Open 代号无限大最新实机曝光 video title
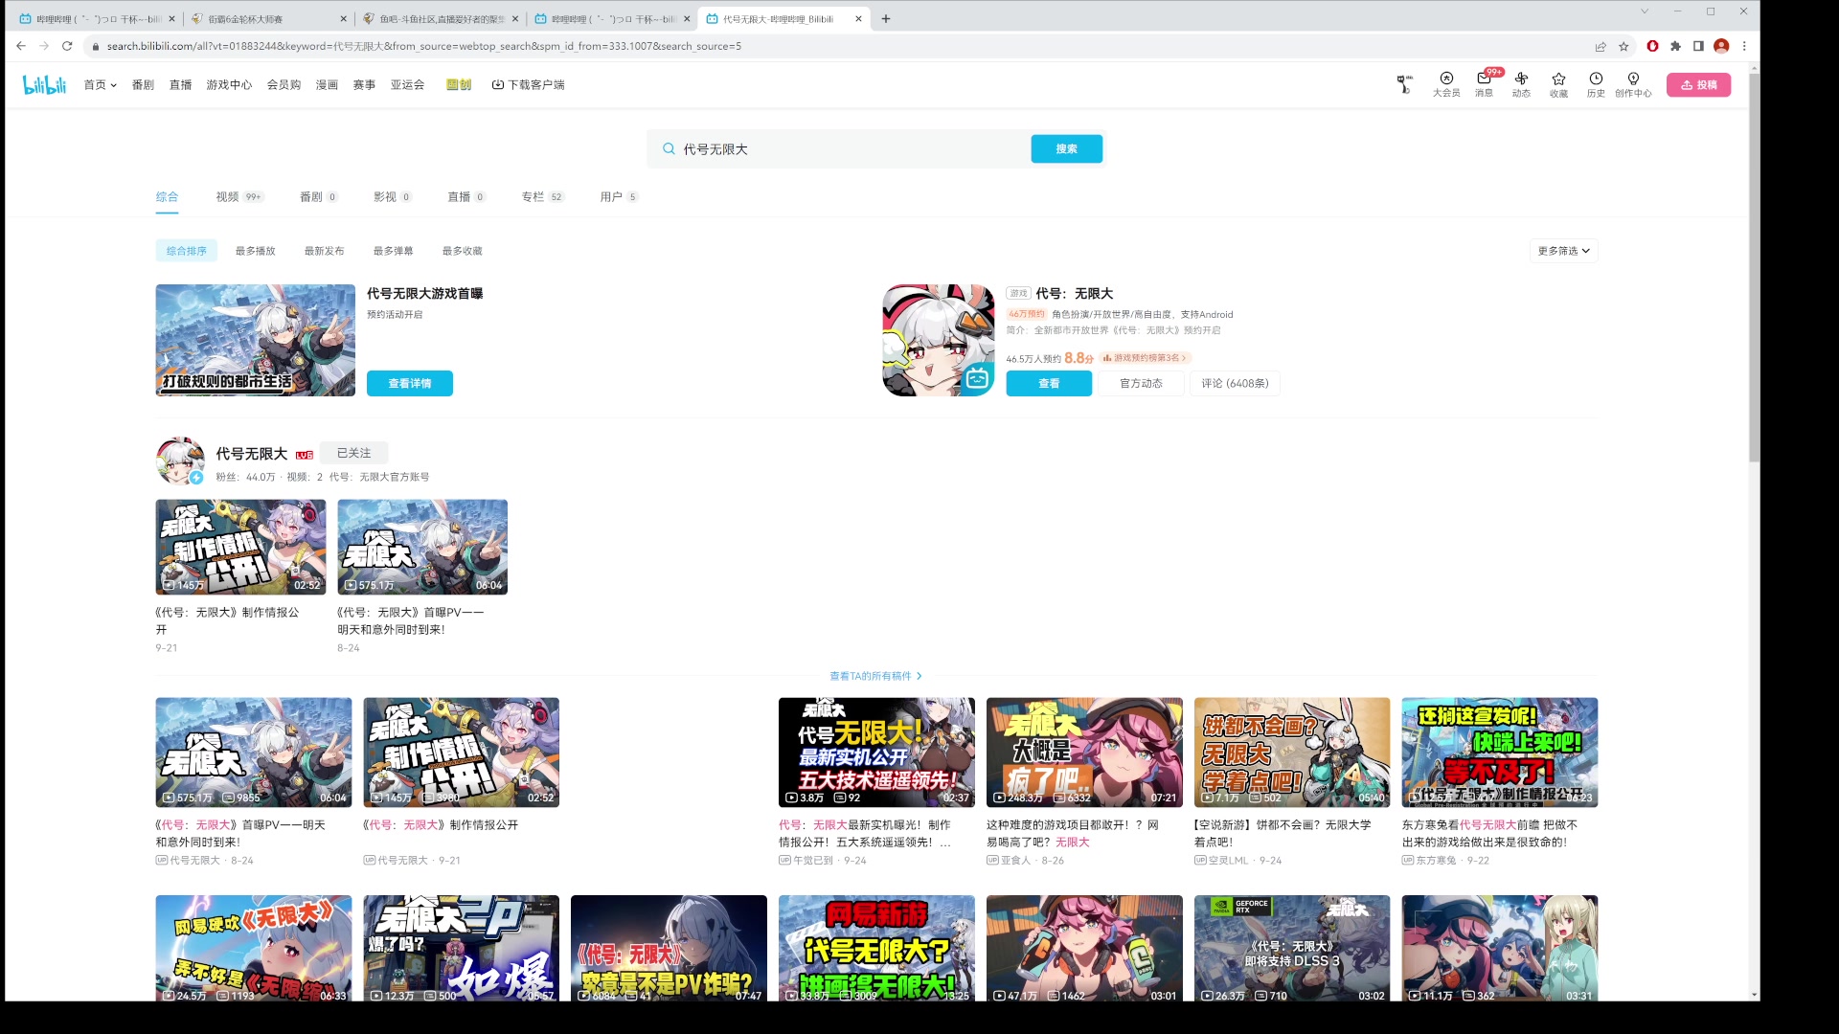This screenshot has width=1839, height=1034. (x=865, y=834)
